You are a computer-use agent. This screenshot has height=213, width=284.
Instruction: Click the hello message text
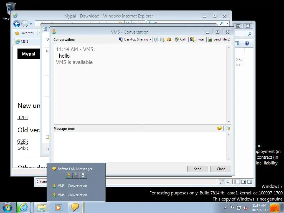point(64,56)
